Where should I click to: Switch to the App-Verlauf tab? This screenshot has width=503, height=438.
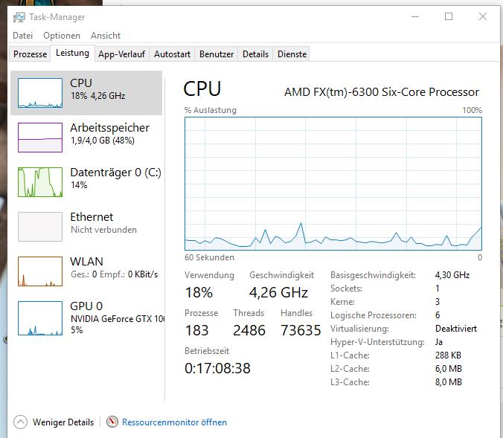pyautogui.click(x=121, y=54)
